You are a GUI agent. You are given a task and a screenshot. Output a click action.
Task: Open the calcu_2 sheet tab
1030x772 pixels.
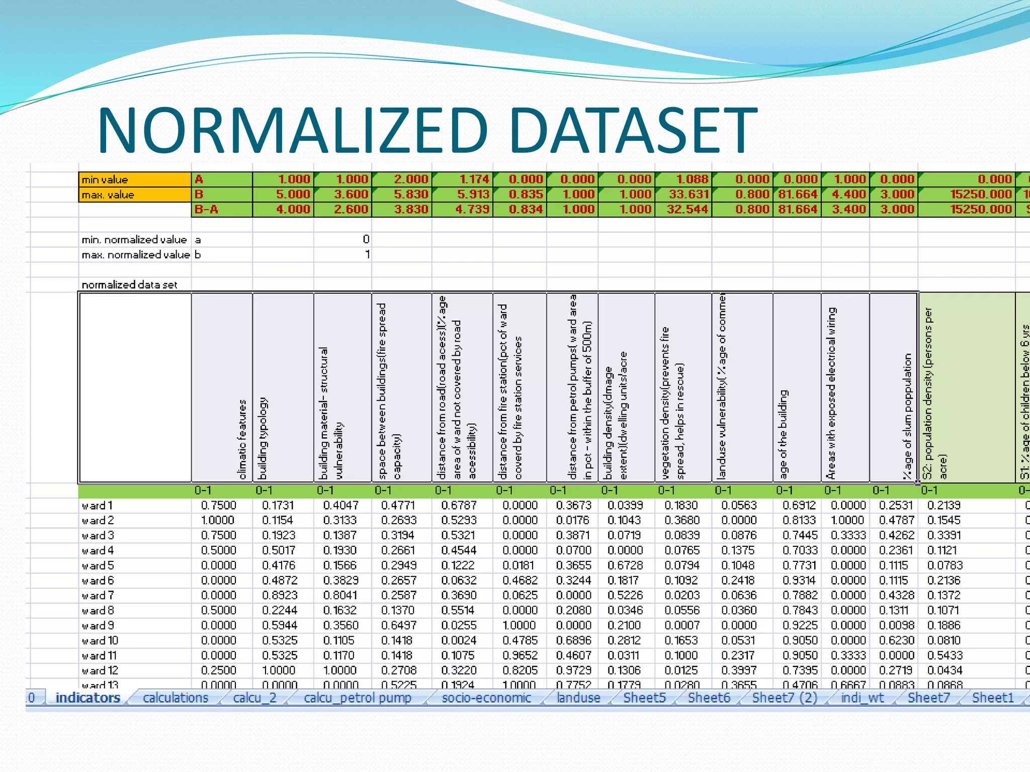[254, 698]
